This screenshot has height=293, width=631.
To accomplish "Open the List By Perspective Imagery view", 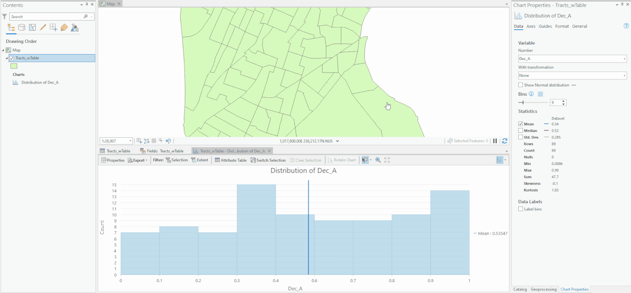I will point(75,28).
